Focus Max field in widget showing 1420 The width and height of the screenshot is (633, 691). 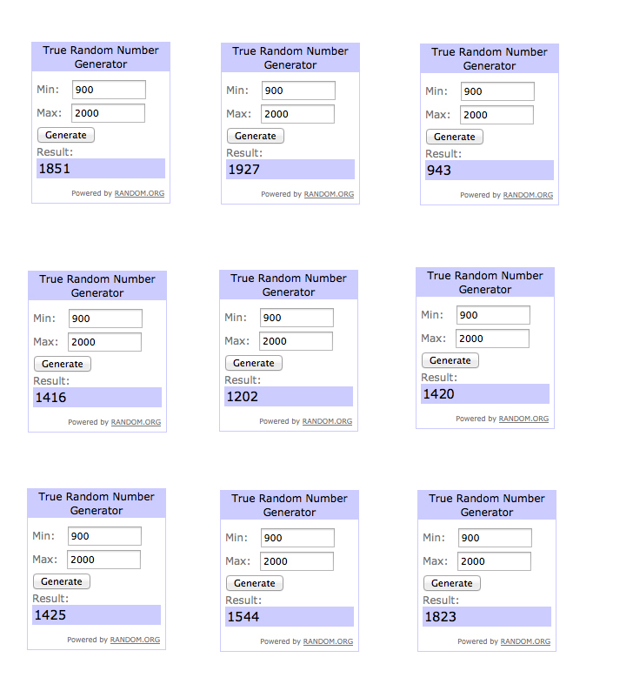[x=492, y=339]
